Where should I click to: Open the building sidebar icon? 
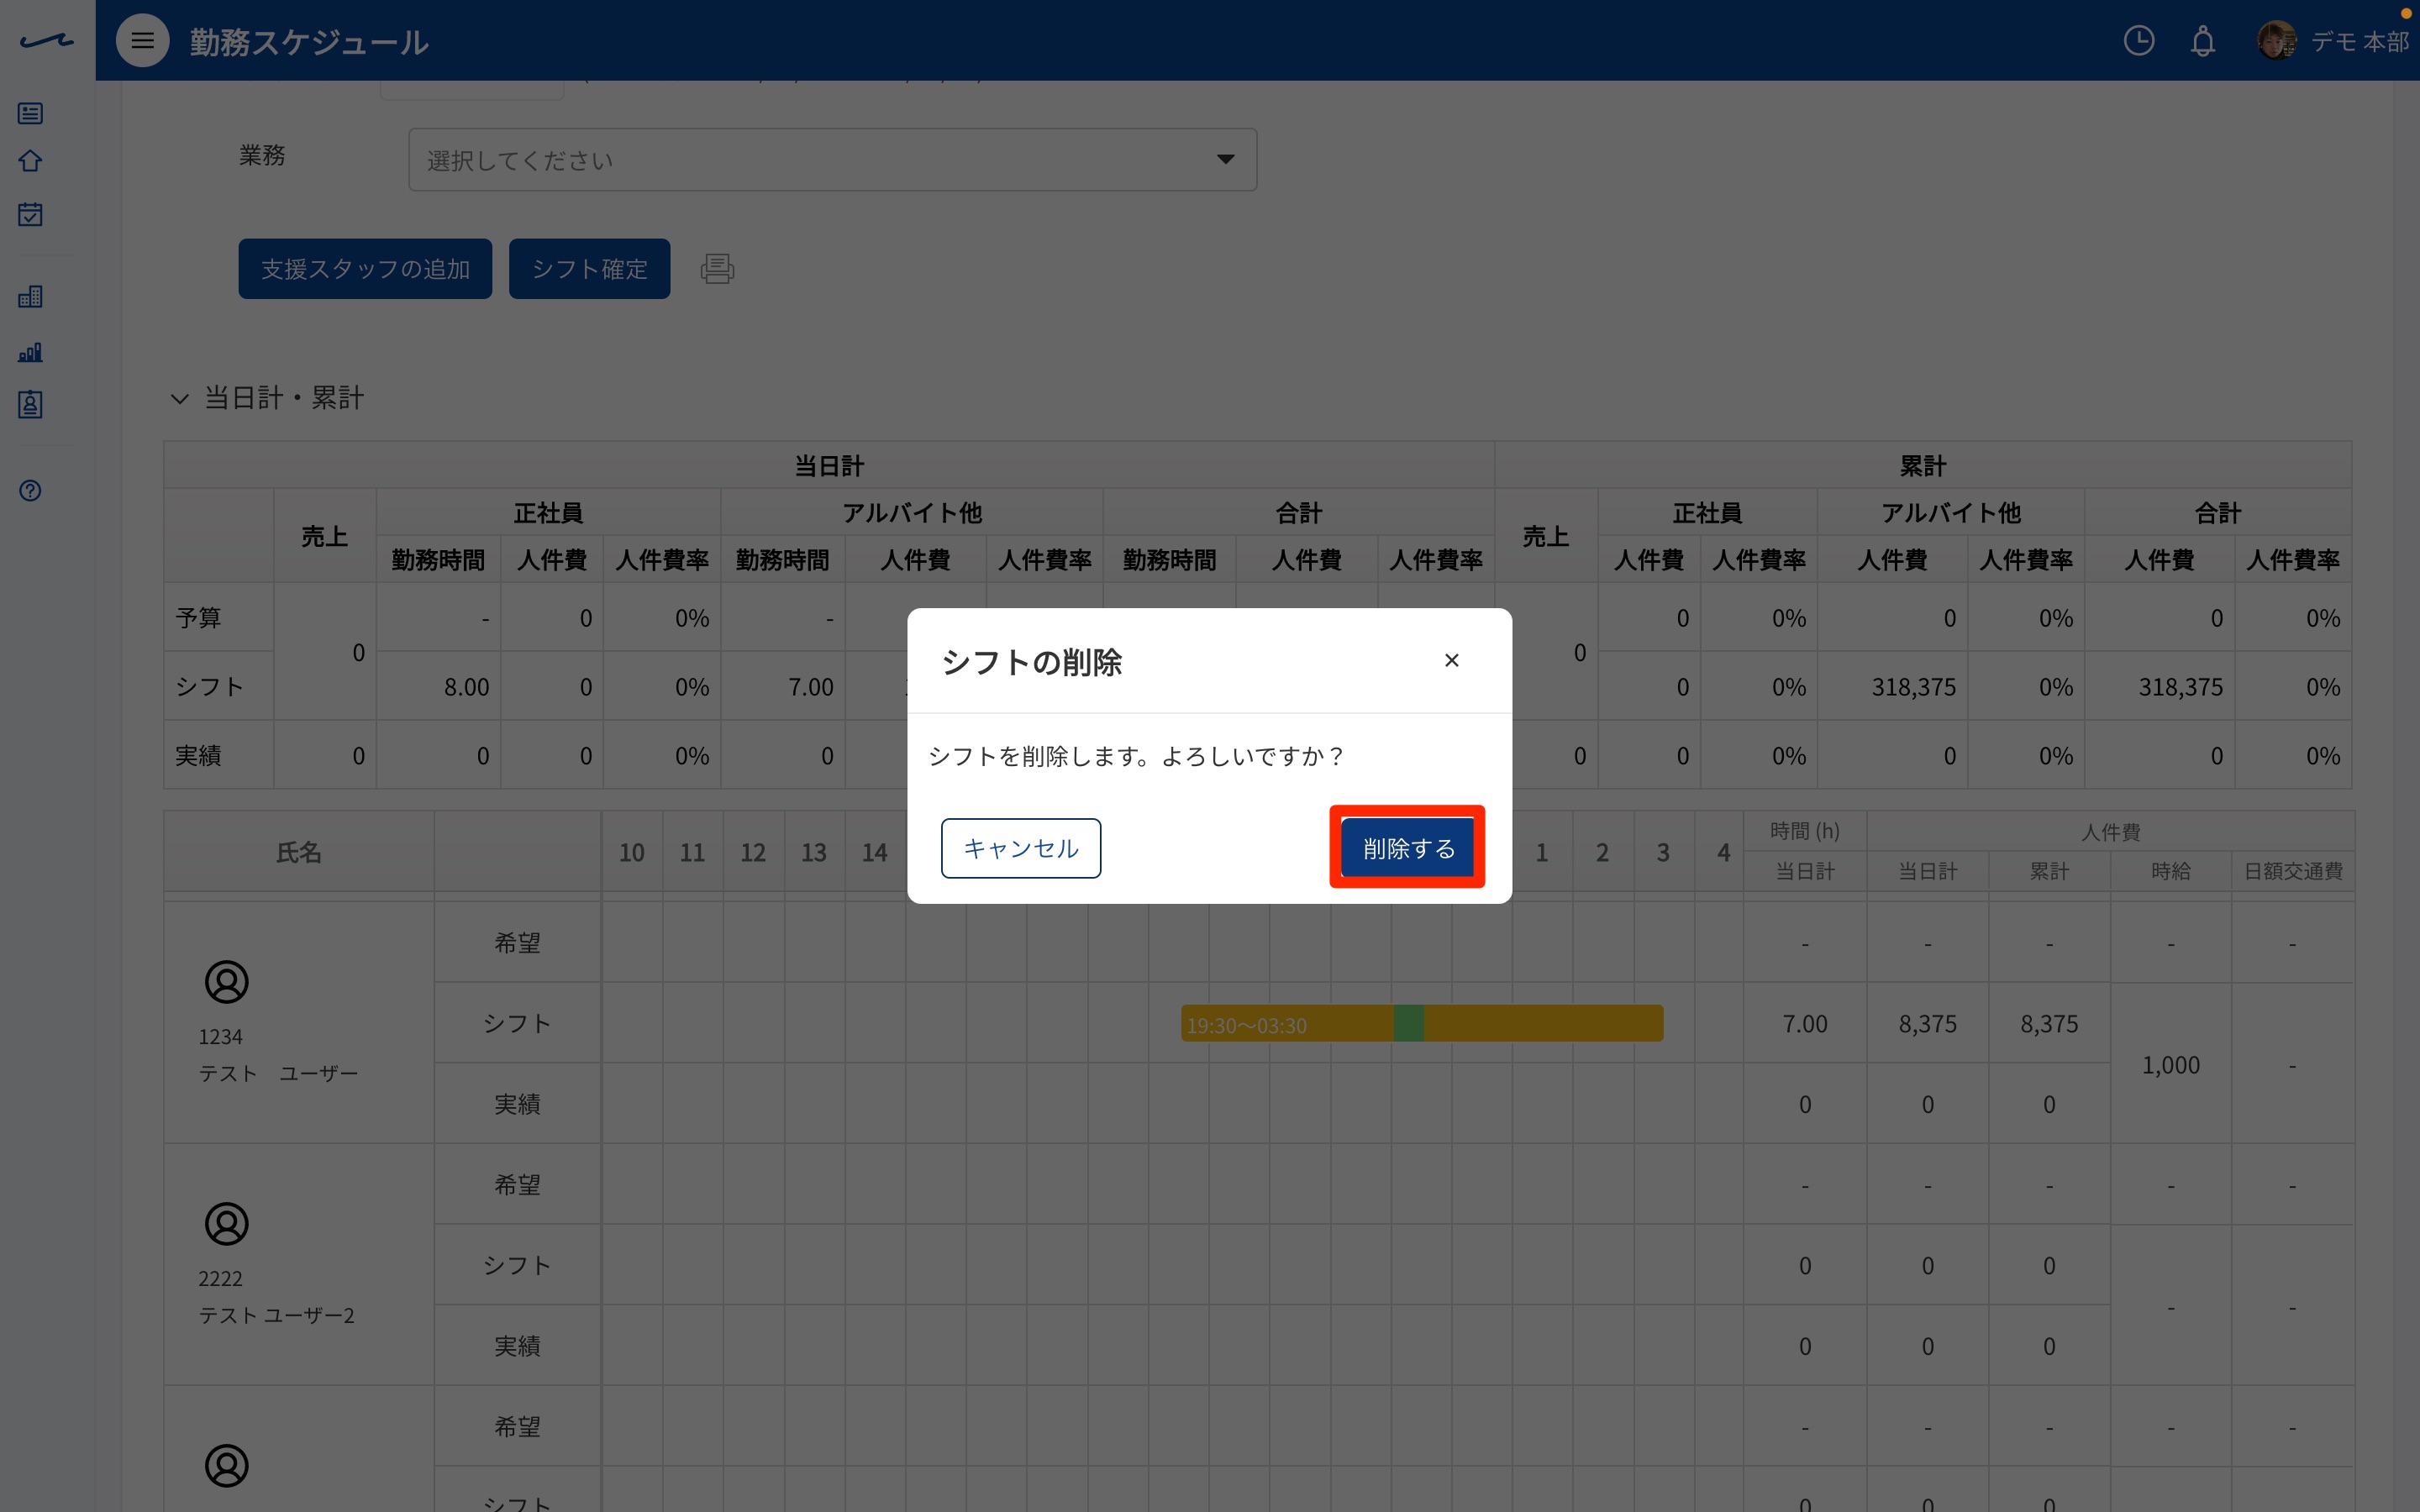pyautogui.click(x=30, y=296)
